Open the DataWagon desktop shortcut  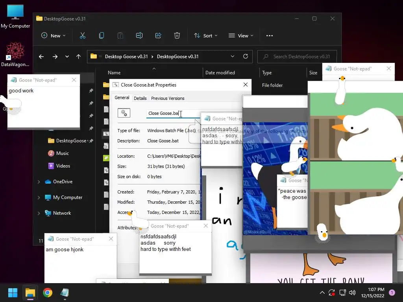point(15,54)
